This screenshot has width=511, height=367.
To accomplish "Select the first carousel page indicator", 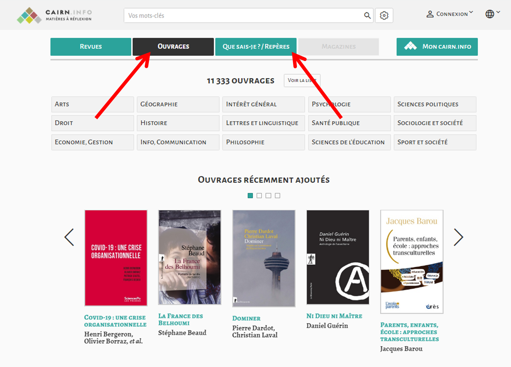I will (250, 196).
